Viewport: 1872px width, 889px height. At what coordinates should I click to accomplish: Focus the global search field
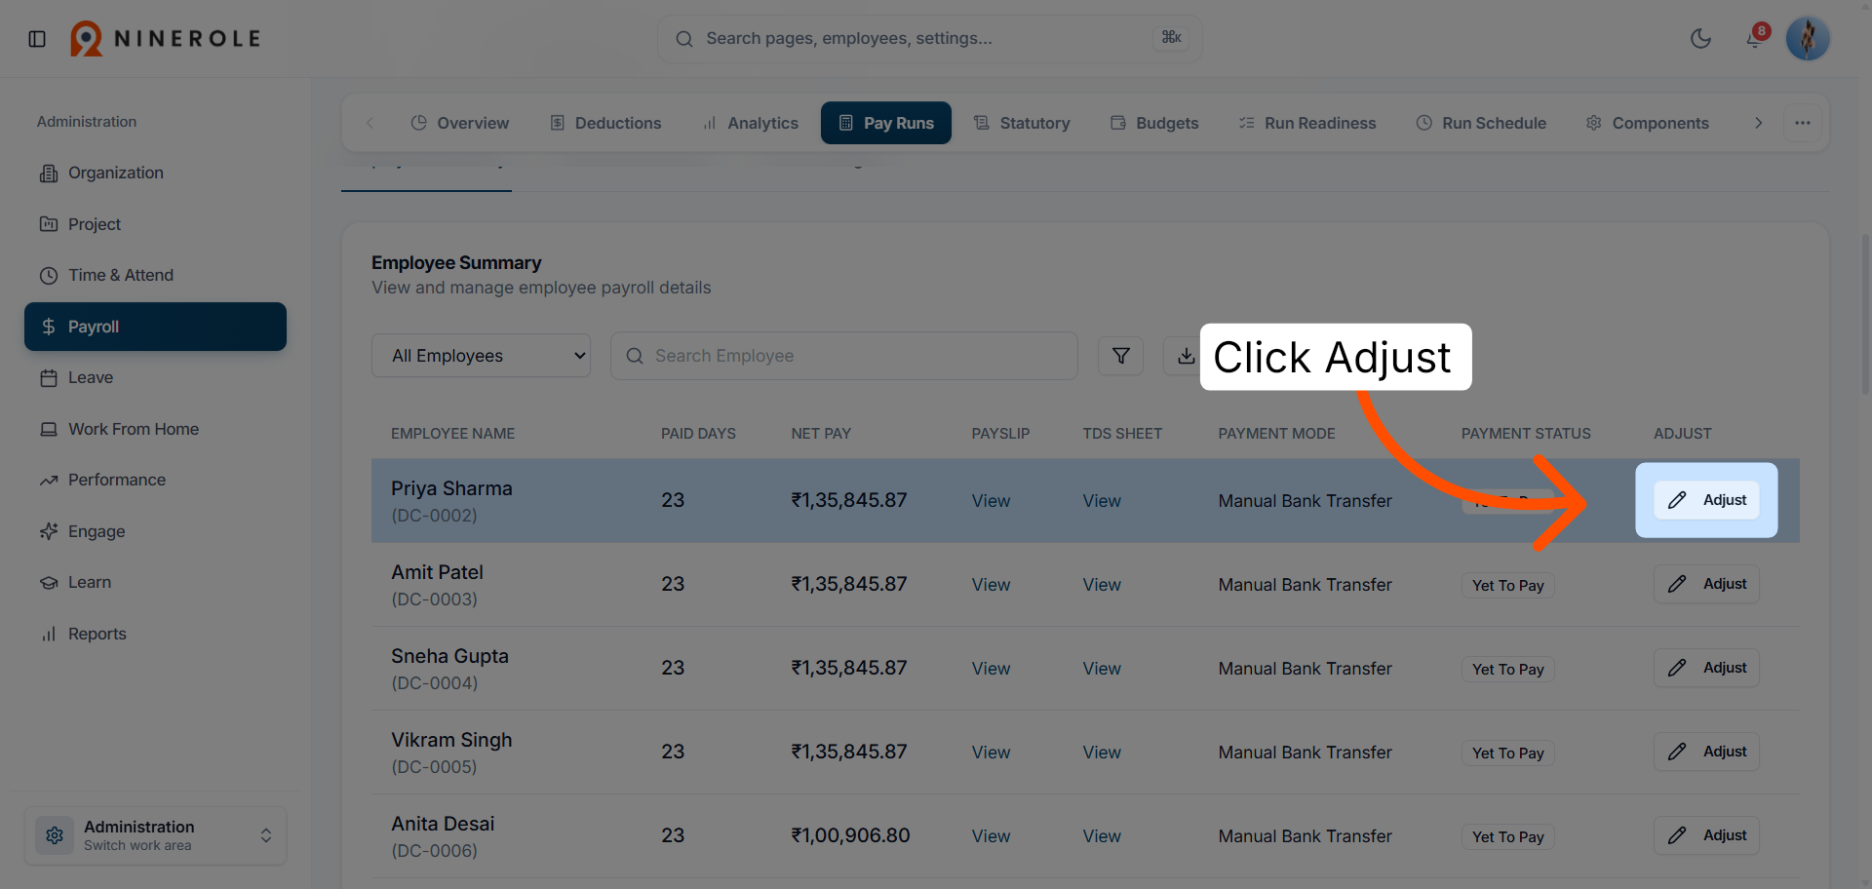pos(929,39)
